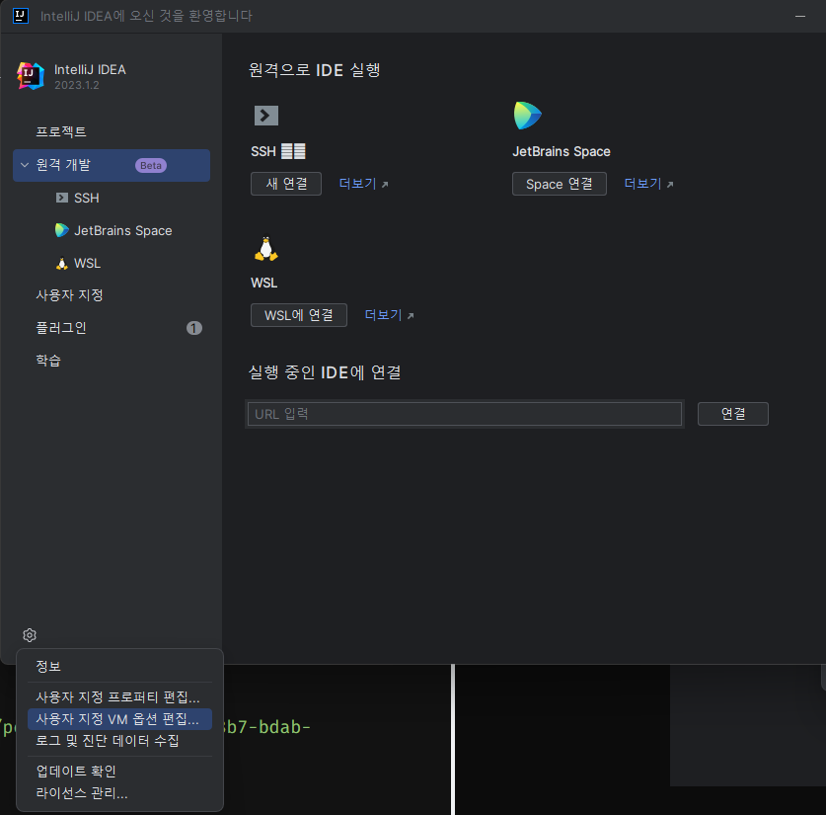Viewport: 826px width, 815px height.
Task: Open the settings gear icon at sidebar bottom
Action: pyautogui.click(x=30, y=635)
